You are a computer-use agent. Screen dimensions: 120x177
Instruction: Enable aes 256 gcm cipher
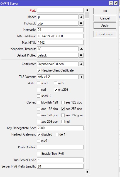[39, 122]
